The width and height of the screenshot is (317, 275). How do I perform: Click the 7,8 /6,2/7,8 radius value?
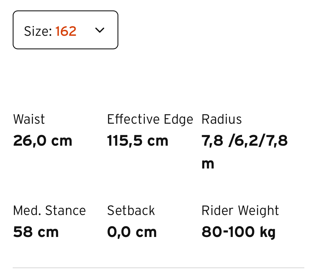pyautogui.click(x=245, y=141)
